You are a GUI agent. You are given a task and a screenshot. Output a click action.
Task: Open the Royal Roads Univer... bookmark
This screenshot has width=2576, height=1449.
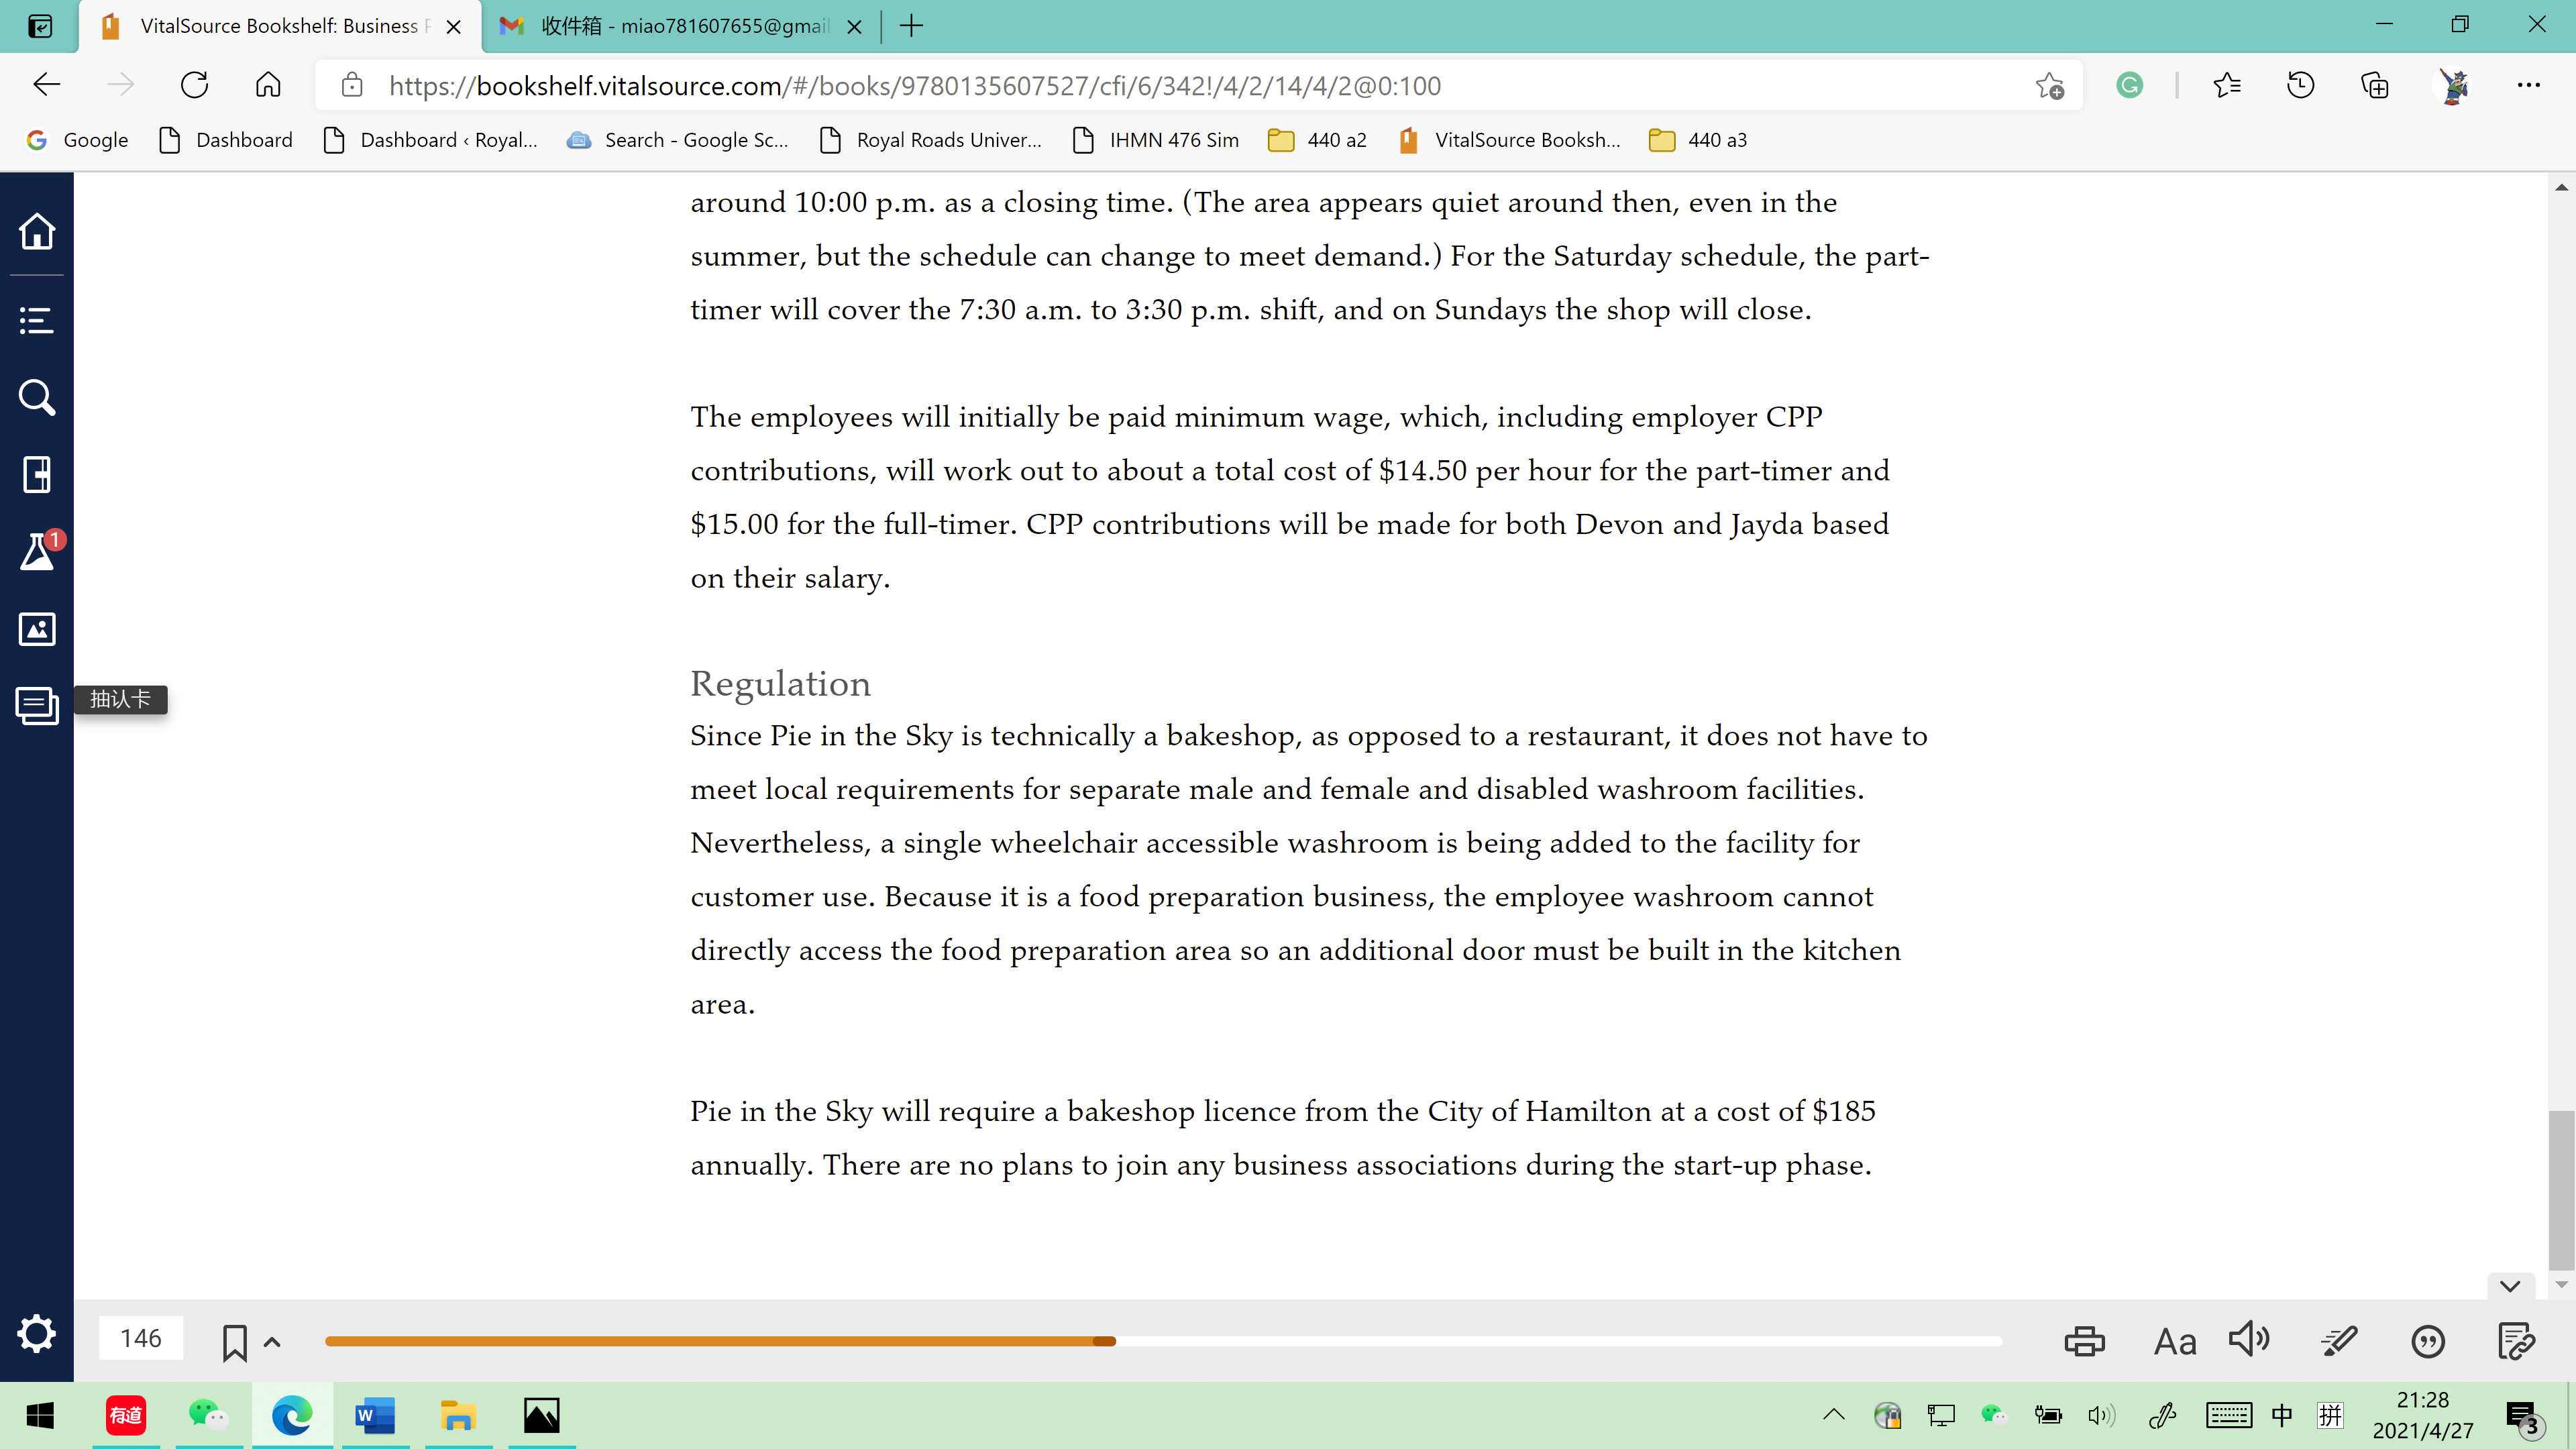(x=931, y=140)
